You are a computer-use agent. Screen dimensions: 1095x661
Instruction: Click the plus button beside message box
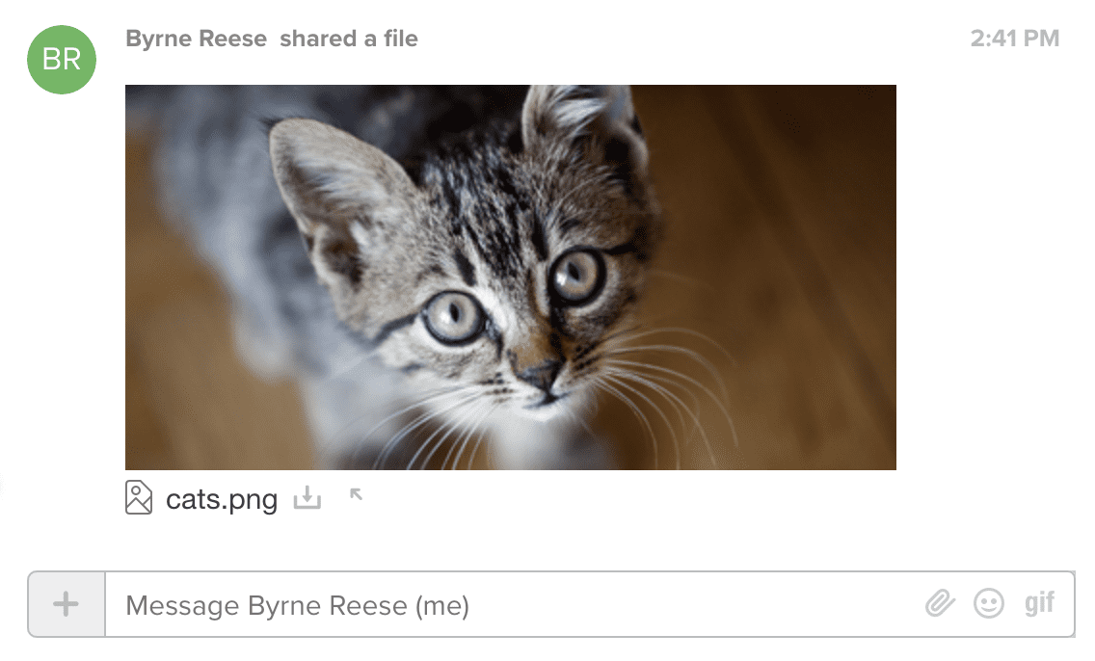[x=66, y=604]
